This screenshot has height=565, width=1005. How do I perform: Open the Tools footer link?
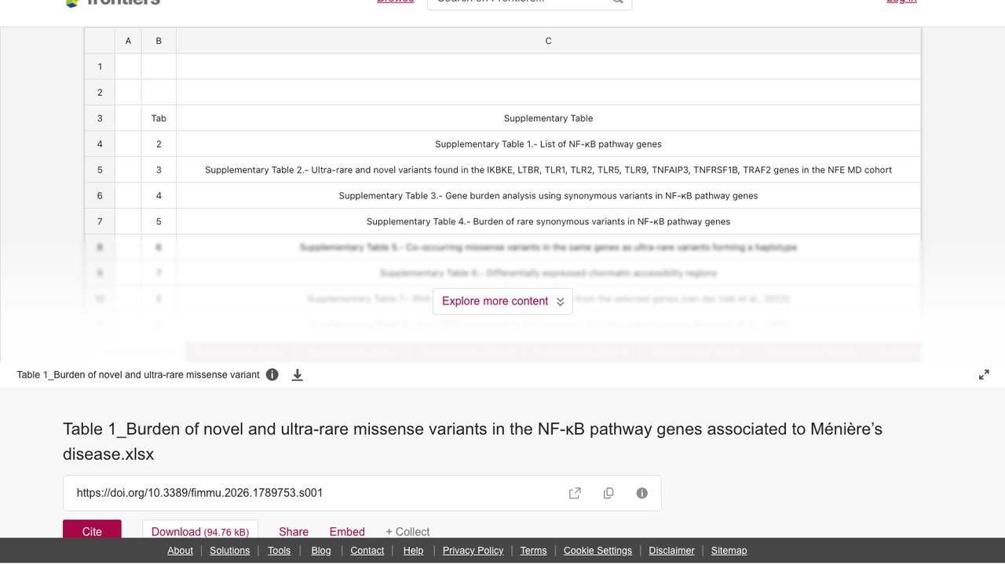click(x=279, y=550)
